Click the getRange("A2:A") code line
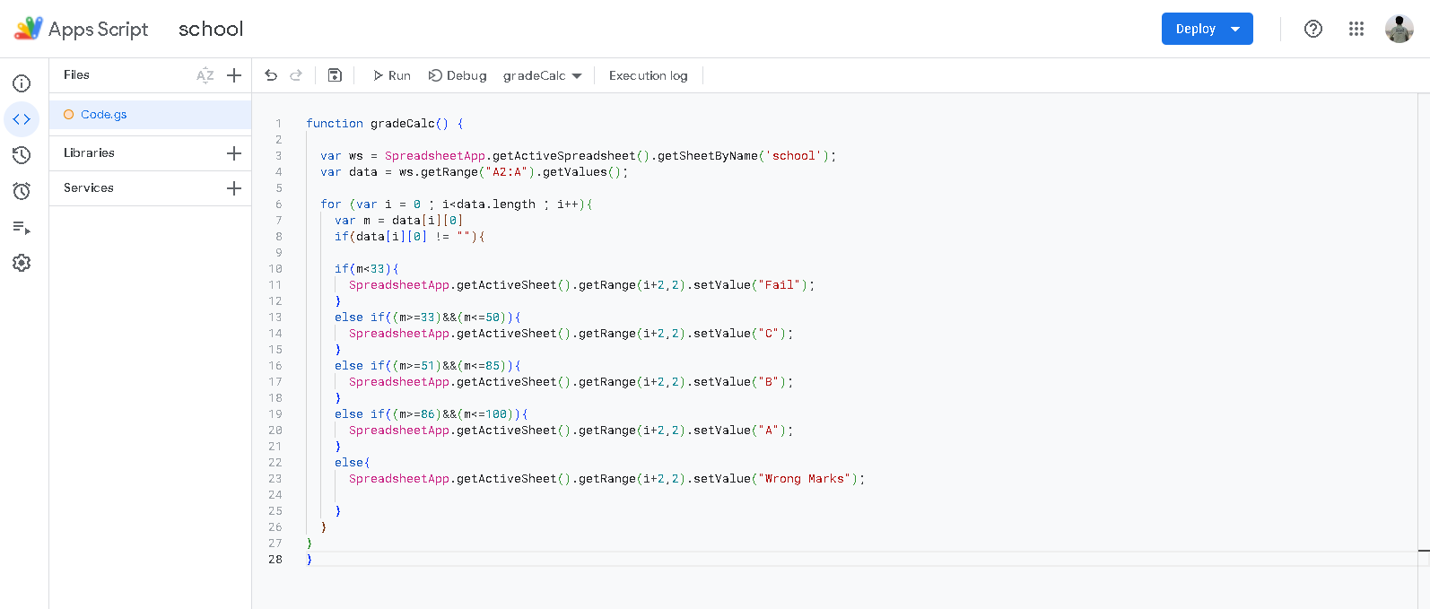This screenshot has width=1430, height=609. pyautogui.click(x=475, y=172)
